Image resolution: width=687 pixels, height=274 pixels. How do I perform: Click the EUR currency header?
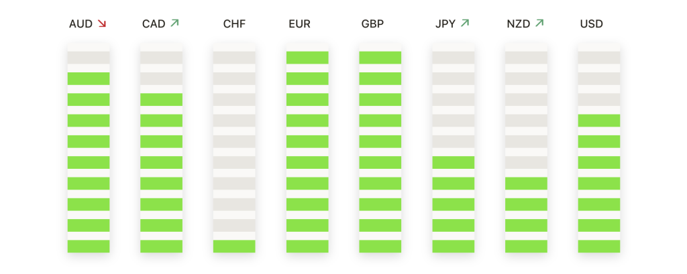[299, 24]
